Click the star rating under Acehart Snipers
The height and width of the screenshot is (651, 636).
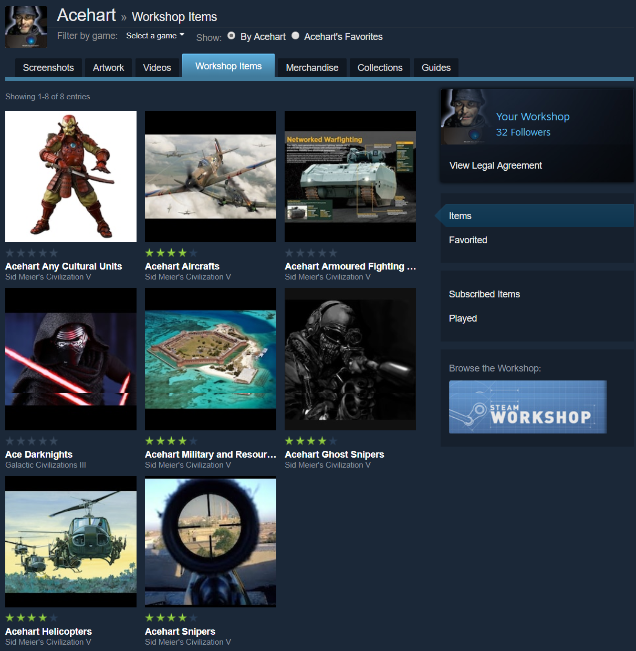[171, 618]
